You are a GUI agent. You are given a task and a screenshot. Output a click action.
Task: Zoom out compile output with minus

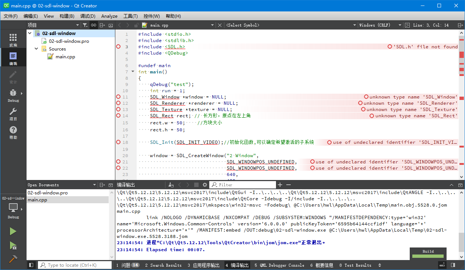click(x=289, y=185)
